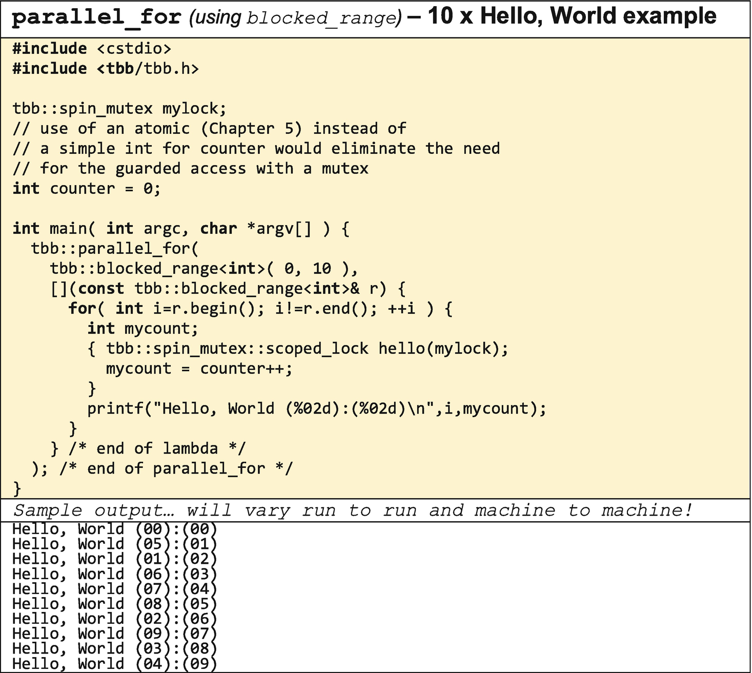This screenshot has height=673, width=752.
Task: Click the line "mycount = counter++;"
Action: click(x=199, y=369)
